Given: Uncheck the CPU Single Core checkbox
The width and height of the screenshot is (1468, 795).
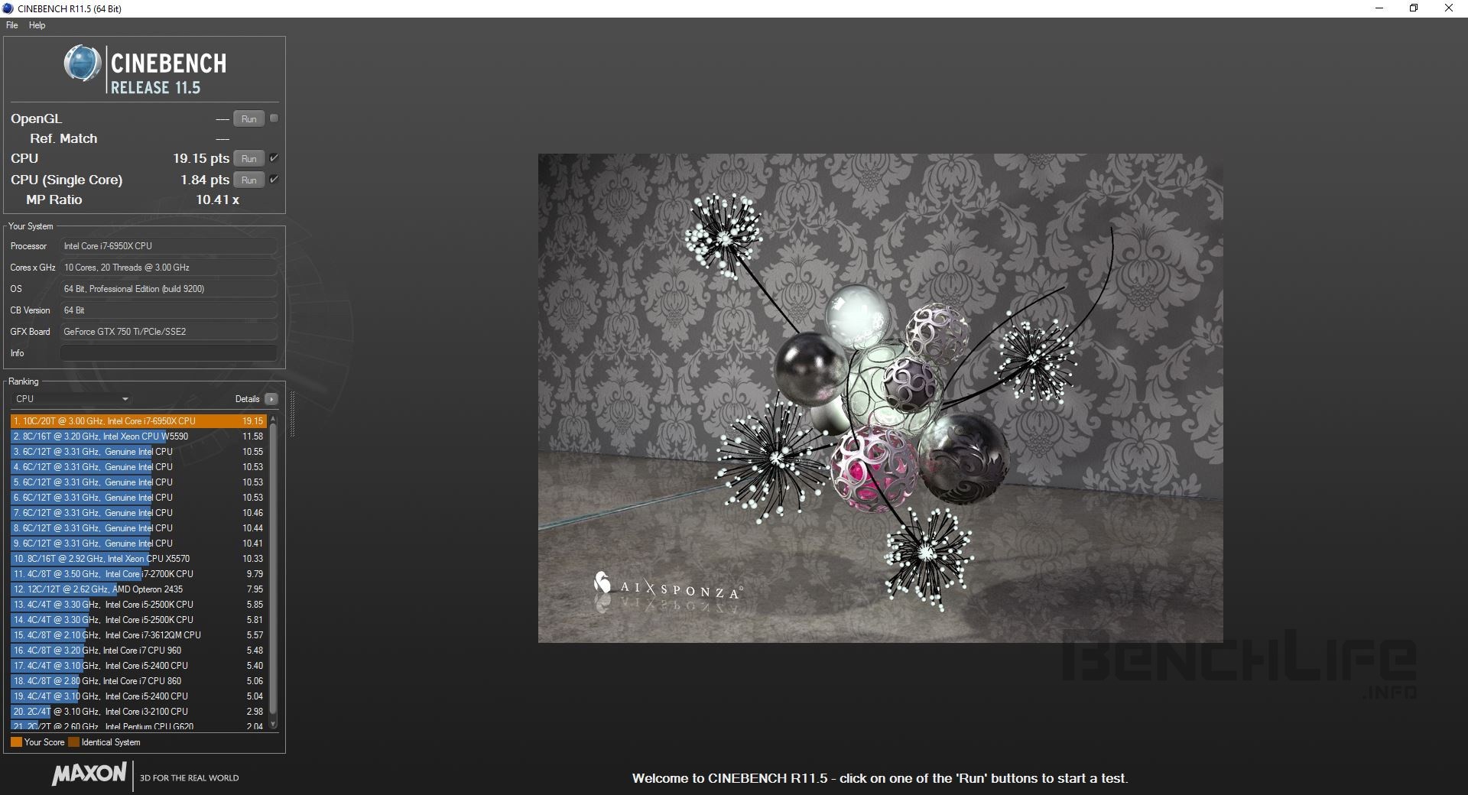Looking at the screenshot, I should pyautogui.click(x=274, y=180).
